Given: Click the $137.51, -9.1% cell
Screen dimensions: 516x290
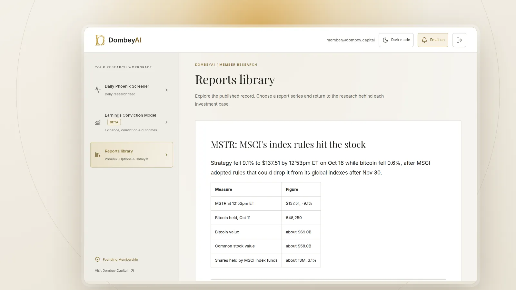Looking at the screenshot, I should coord(301,204).
